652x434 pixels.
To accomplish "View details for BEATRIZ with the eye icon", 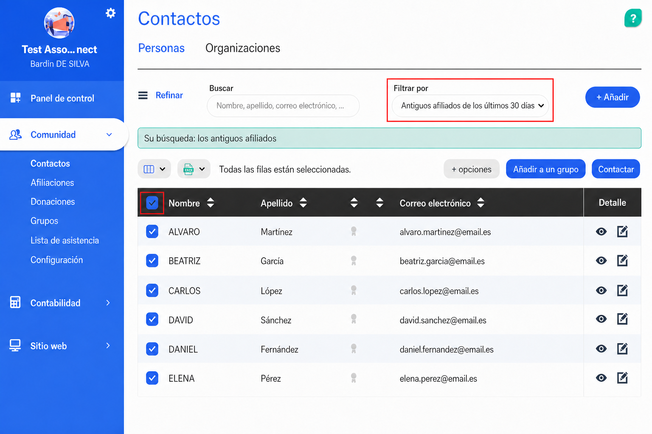I will (601, 260).
